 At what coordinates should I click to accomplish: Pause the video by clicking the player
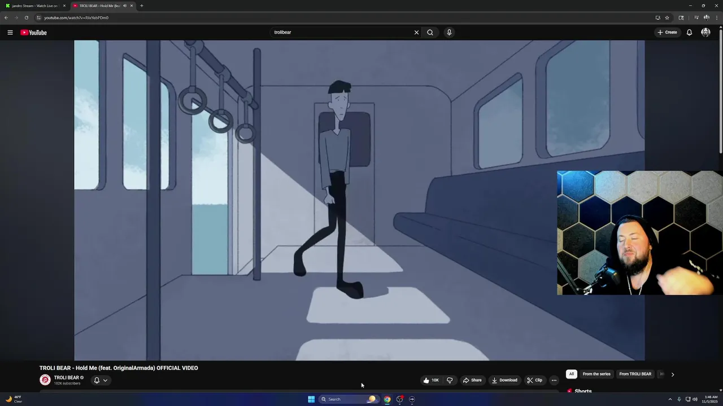pos(359,200)
